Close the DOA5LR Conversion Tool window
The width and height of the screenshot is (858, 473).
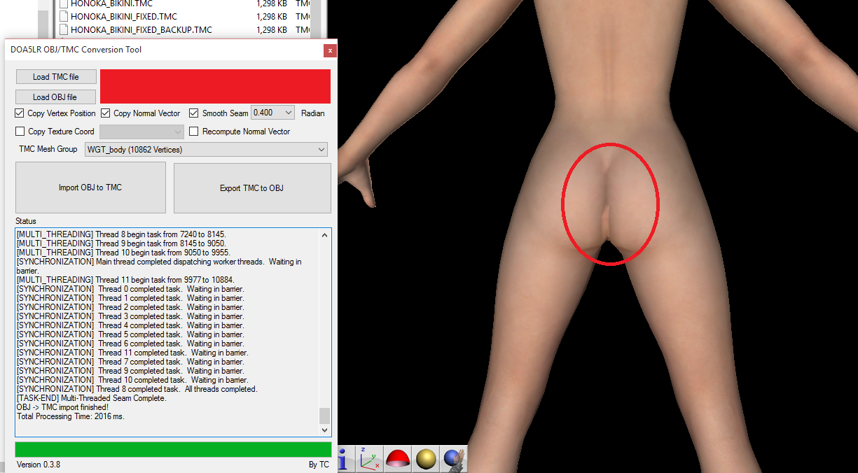click(x=329, y=50)
